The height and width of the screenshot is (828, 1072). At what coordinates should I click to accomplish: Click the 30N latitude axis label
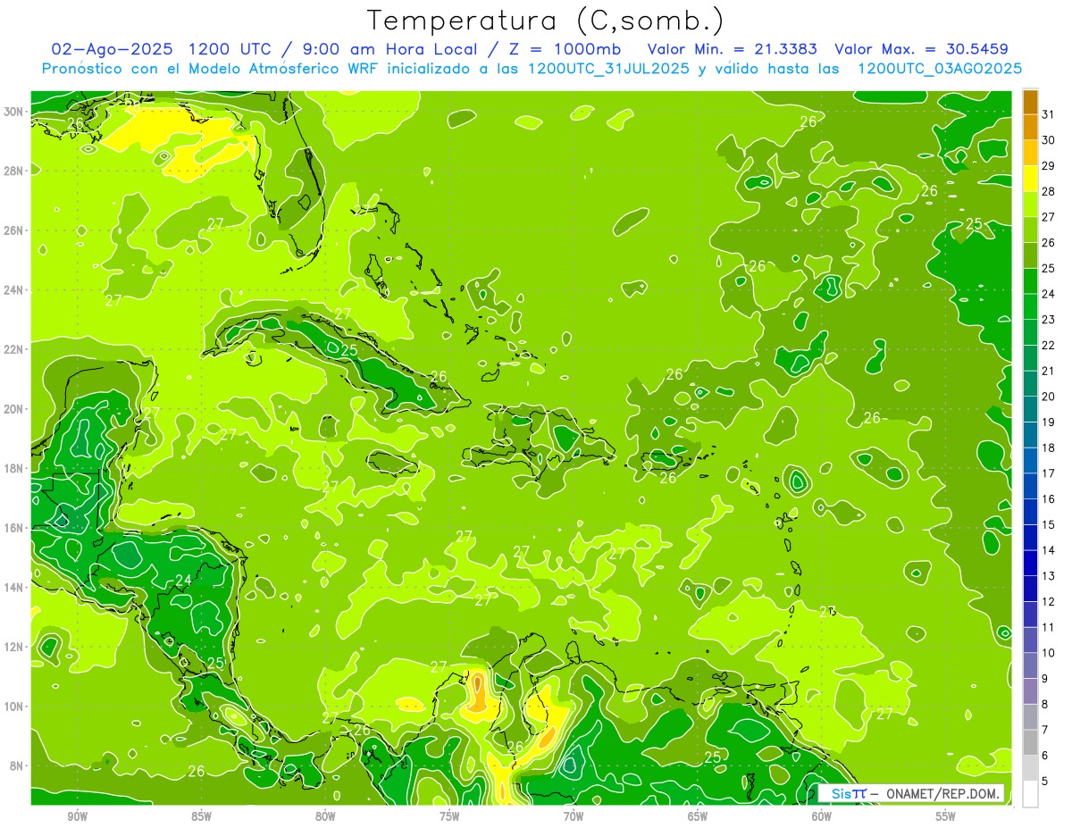[x=13, y=112]
